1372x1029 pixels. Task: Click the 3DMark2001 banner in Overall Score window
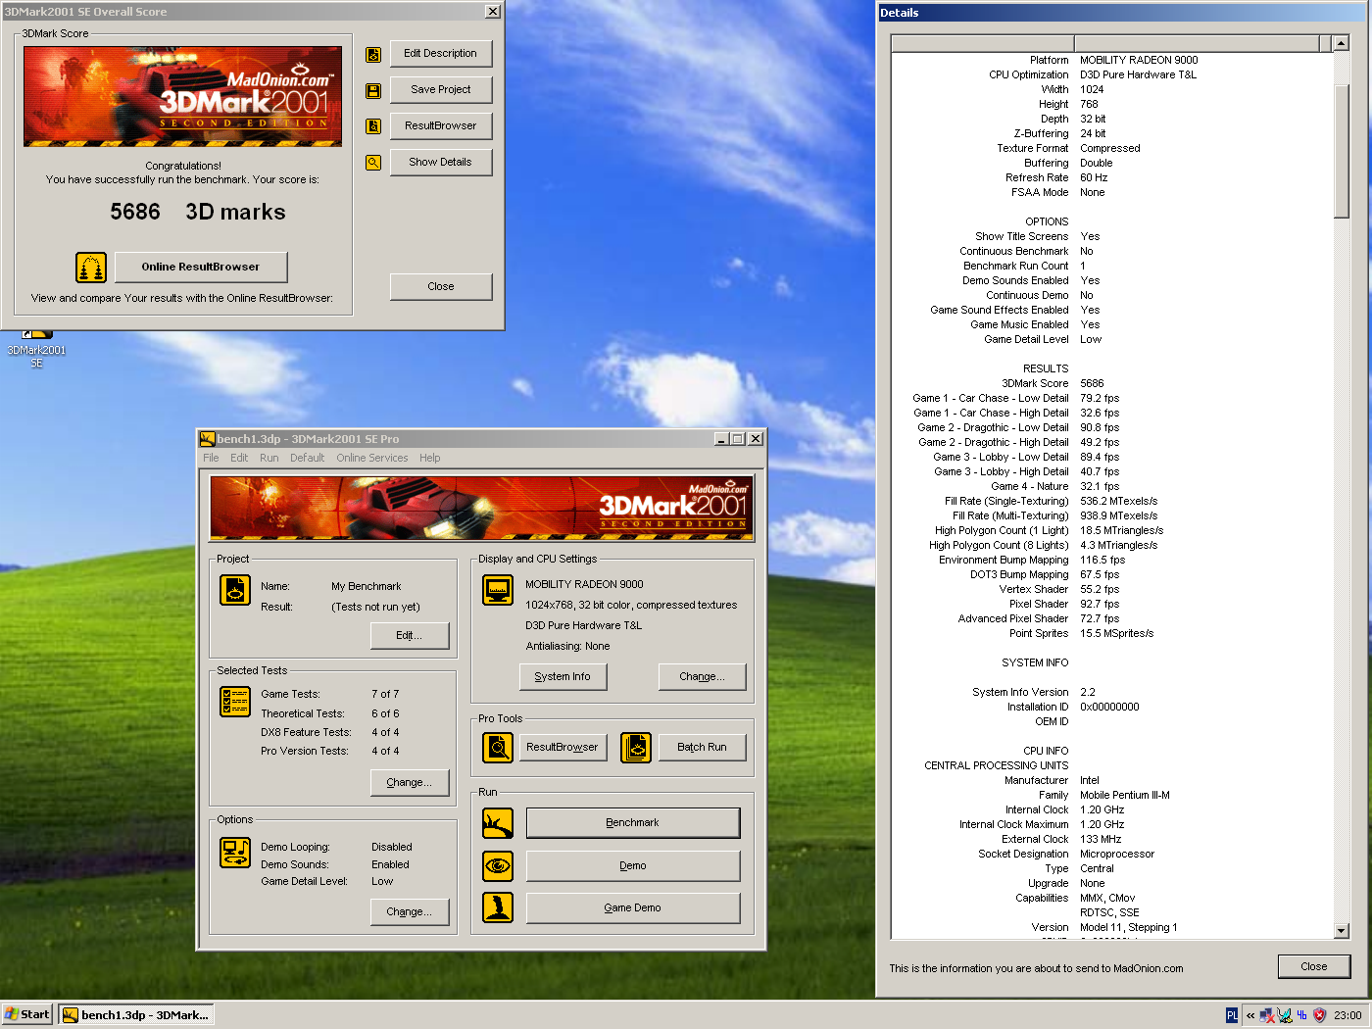[183, 96]
